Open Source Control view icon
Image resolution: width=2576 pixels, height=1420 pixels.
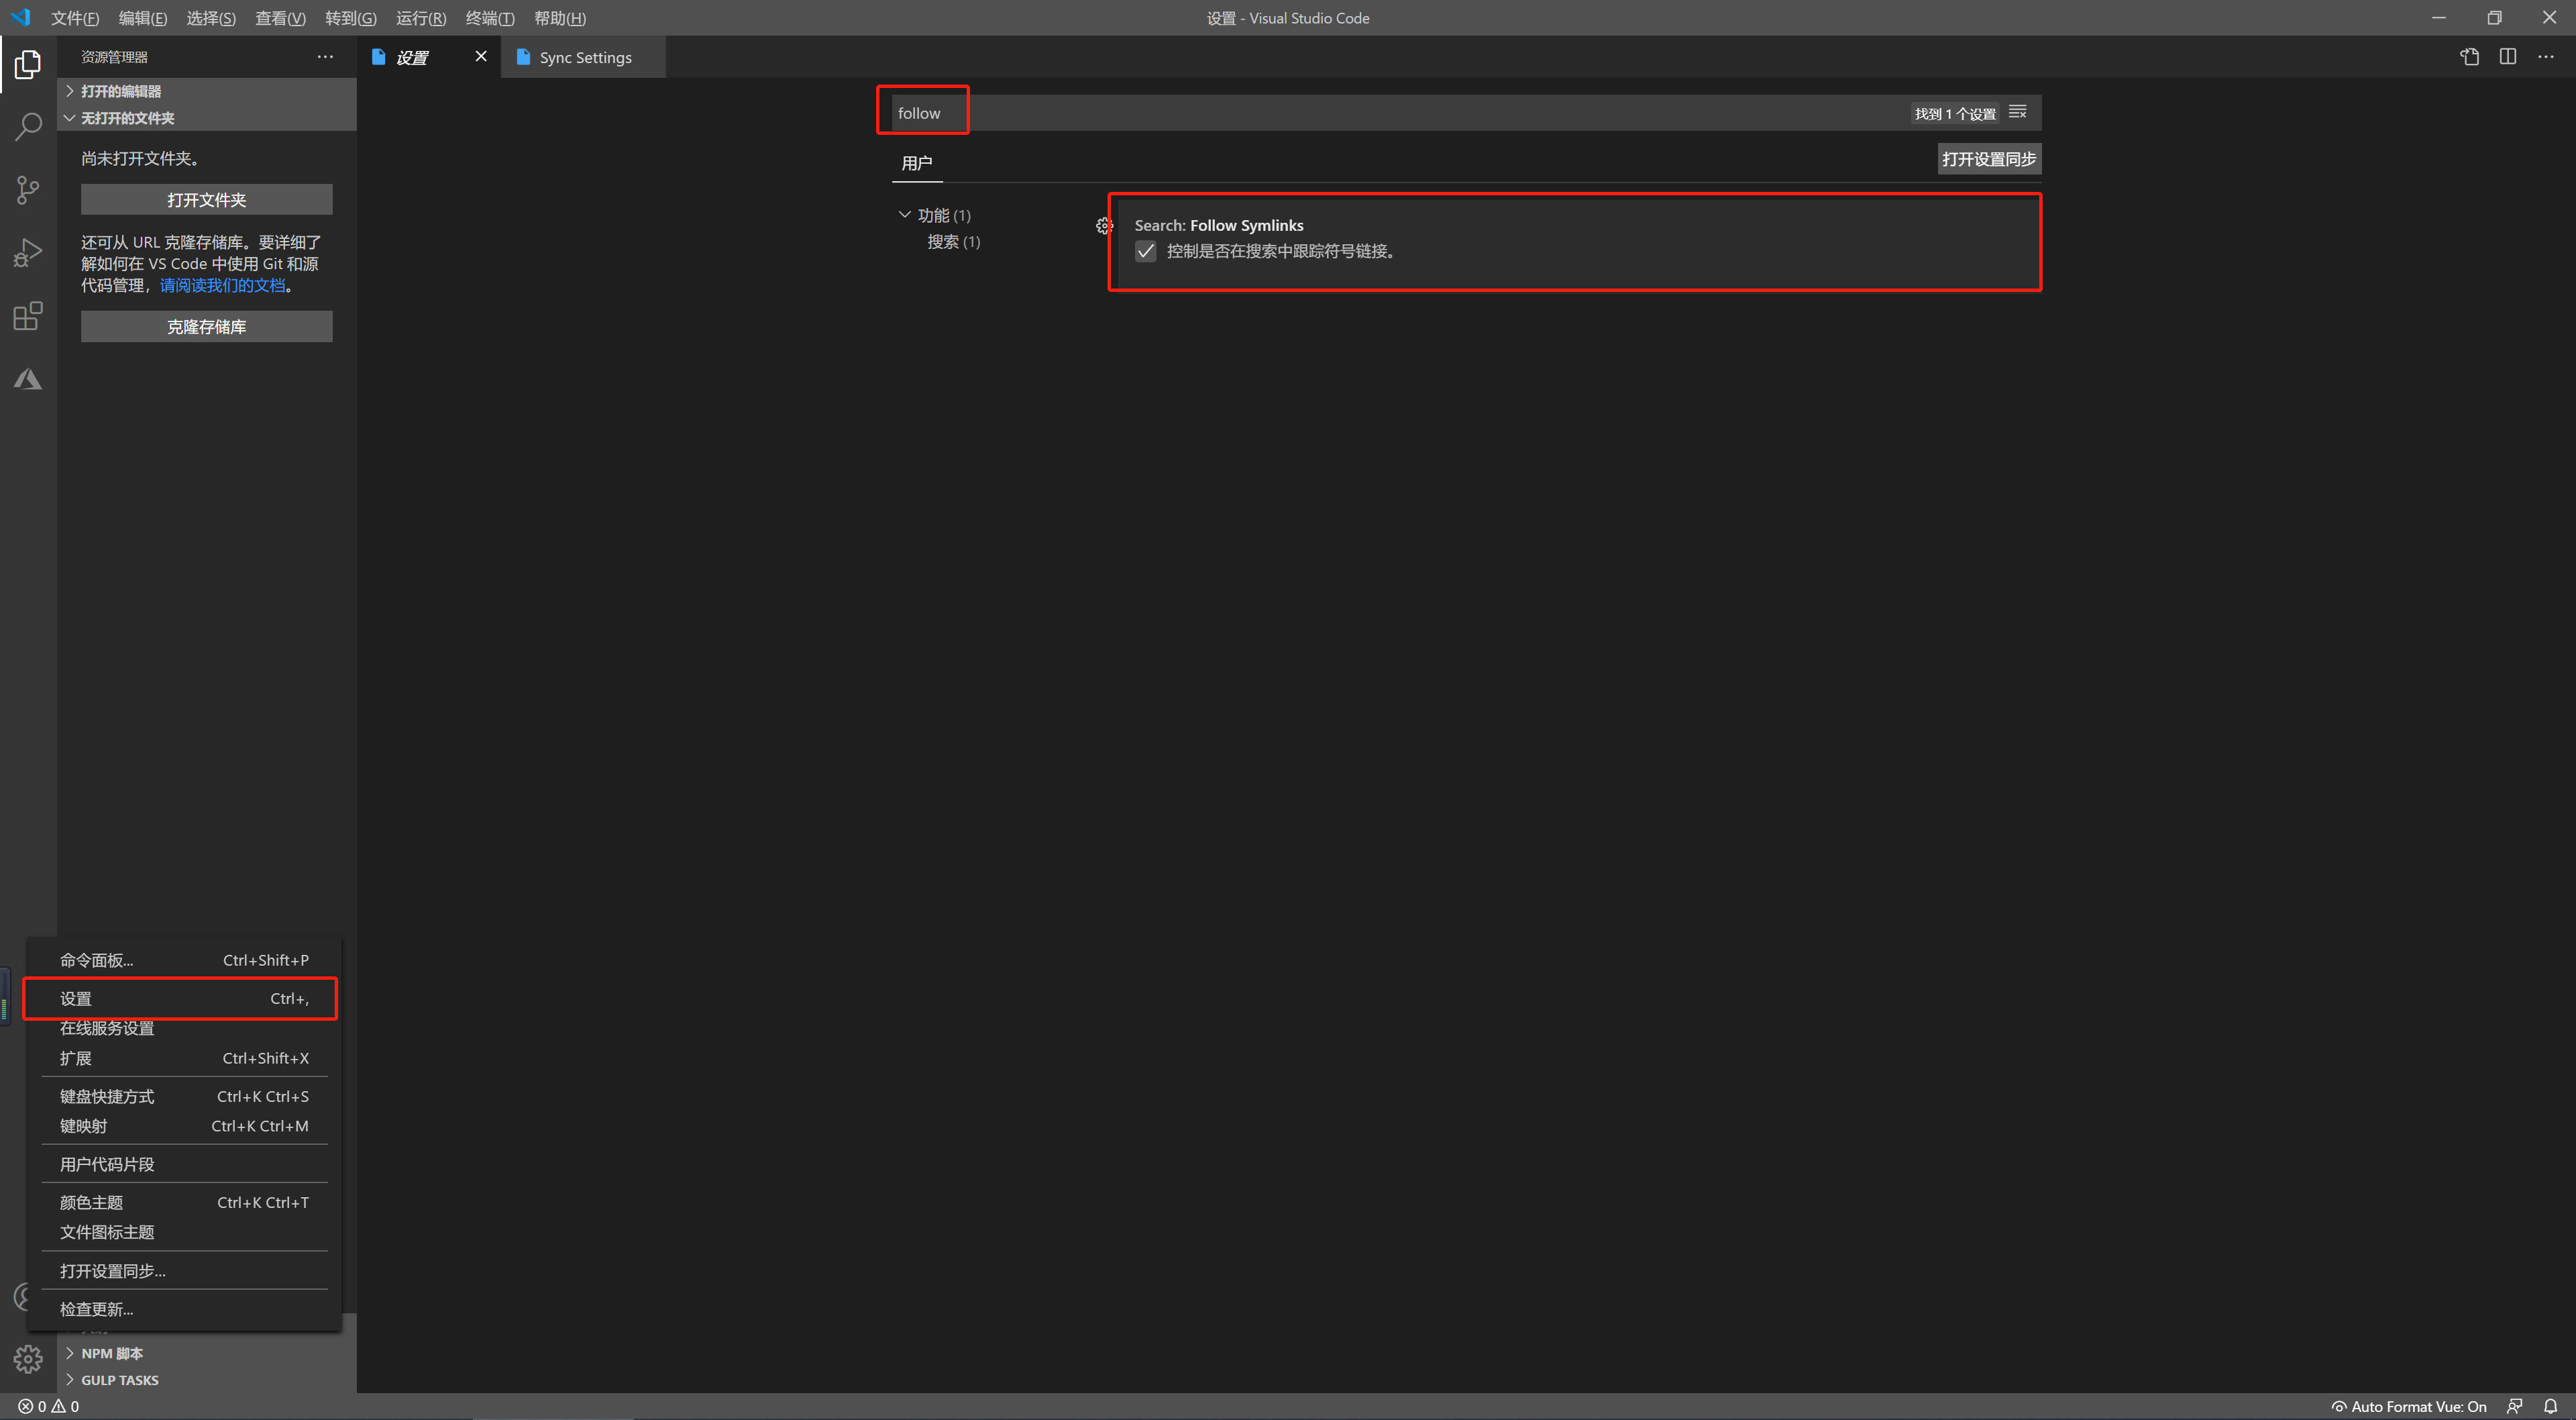point(28,190)
